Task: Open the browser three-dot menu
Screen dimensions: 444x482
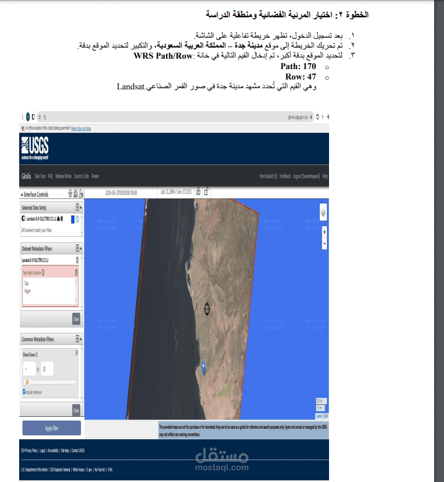Action: [22, 117]
